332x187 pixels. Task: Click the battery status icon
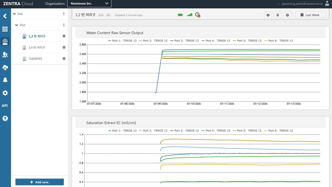180,15
